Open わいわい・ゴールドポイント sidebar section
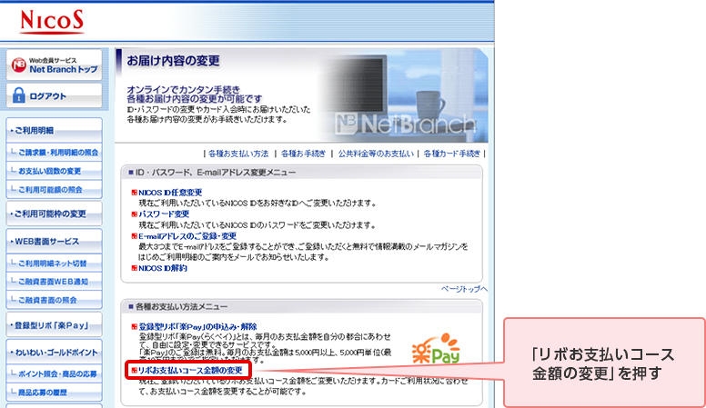This screenshot has height=408, width=706. (54, 352)
